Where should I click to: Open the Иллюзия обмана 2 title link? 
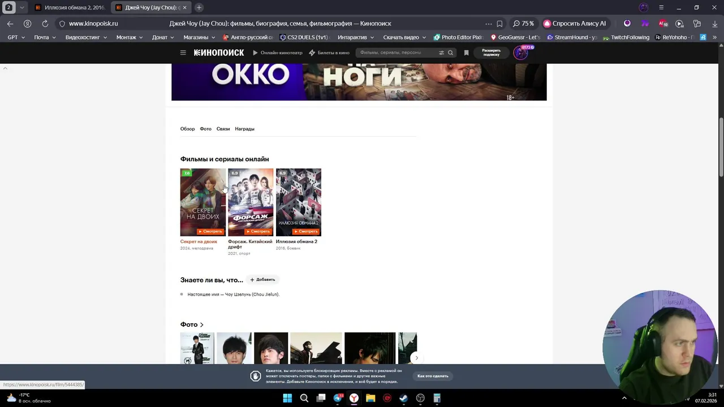296,241
